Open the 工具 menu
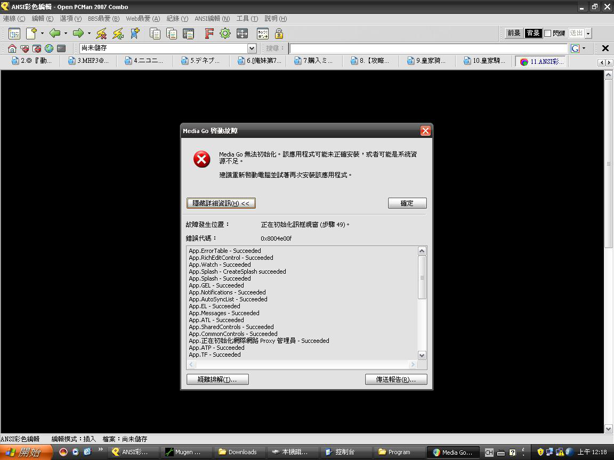 (x=247, y=19)
